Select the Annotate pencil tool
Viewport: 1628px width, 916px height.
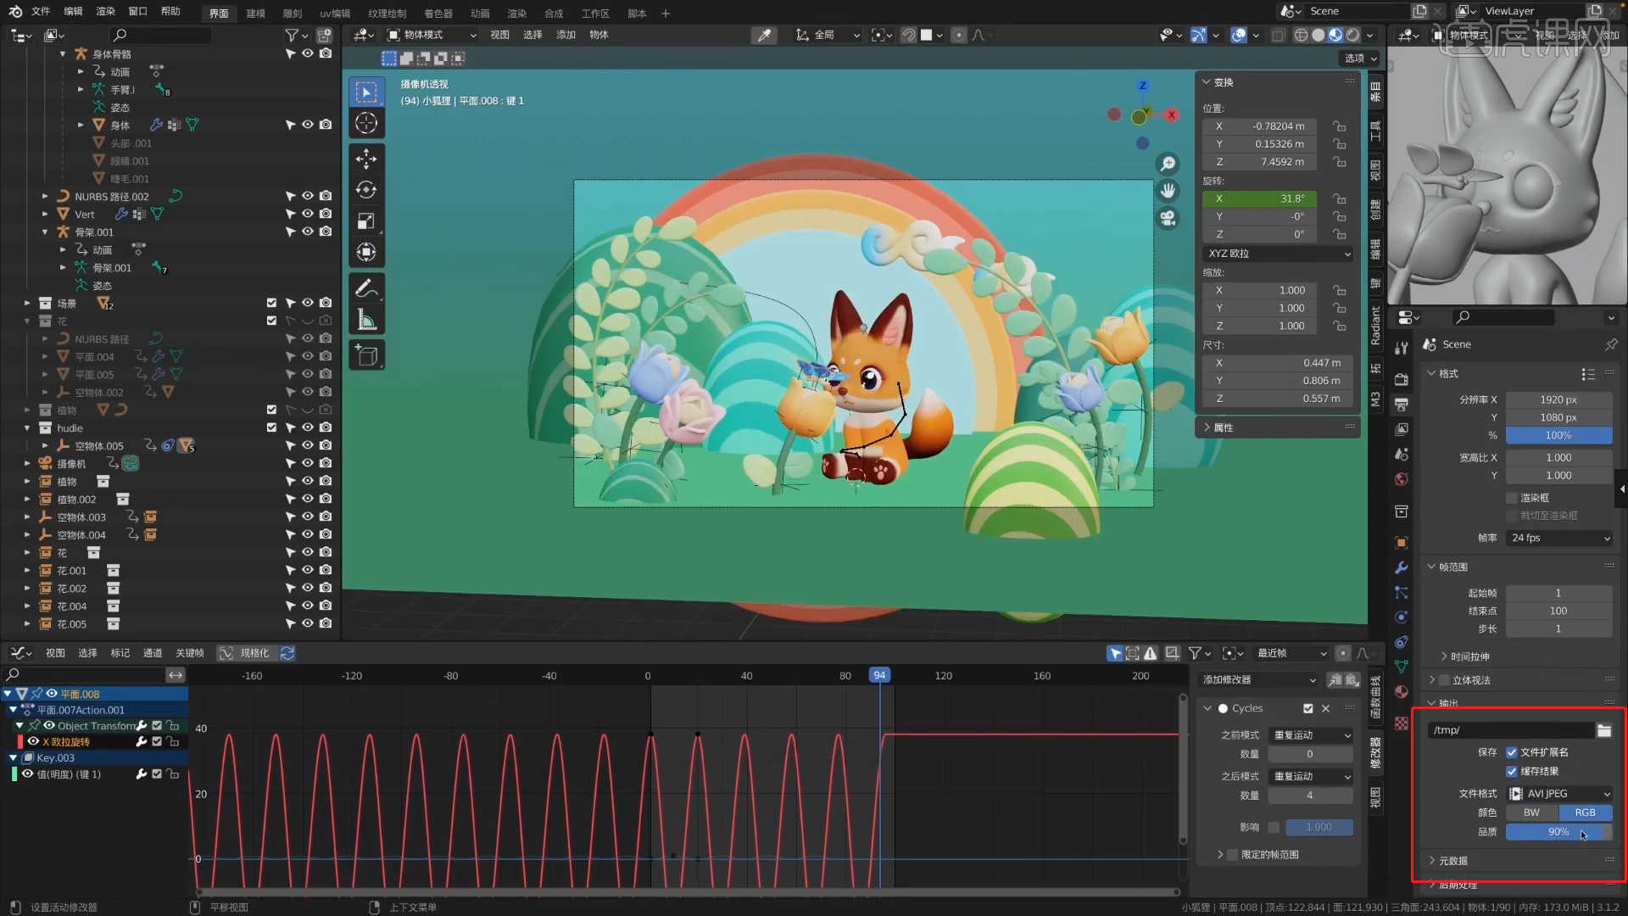coord(366,288)
